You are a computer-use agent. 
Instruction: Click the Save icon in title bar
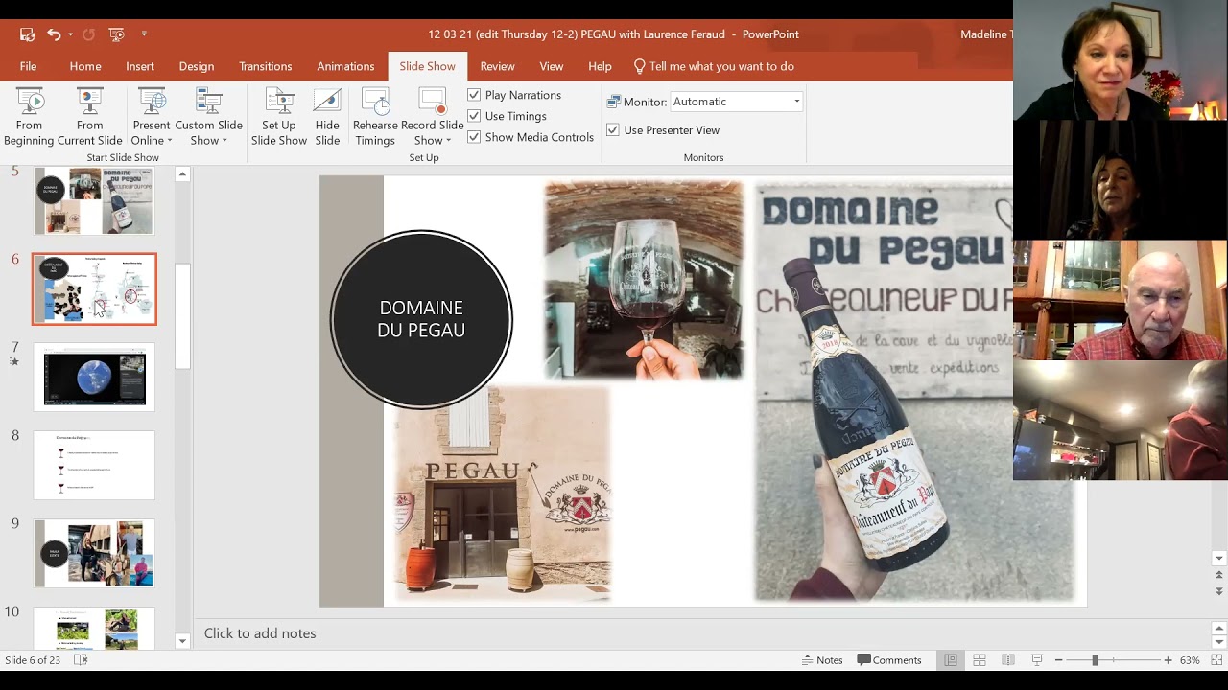27,34
